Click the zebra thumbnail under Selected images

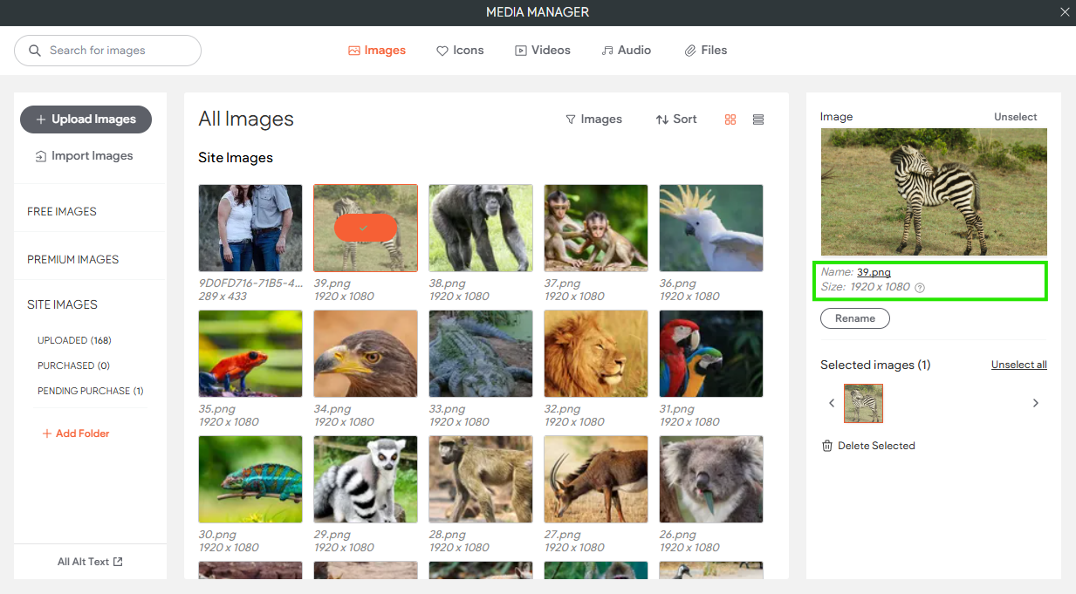point(863,403)
